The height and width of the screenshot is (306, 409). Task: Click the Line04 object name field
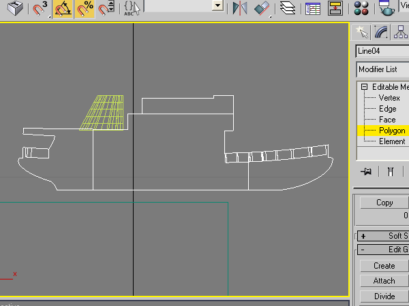(382, 51)
